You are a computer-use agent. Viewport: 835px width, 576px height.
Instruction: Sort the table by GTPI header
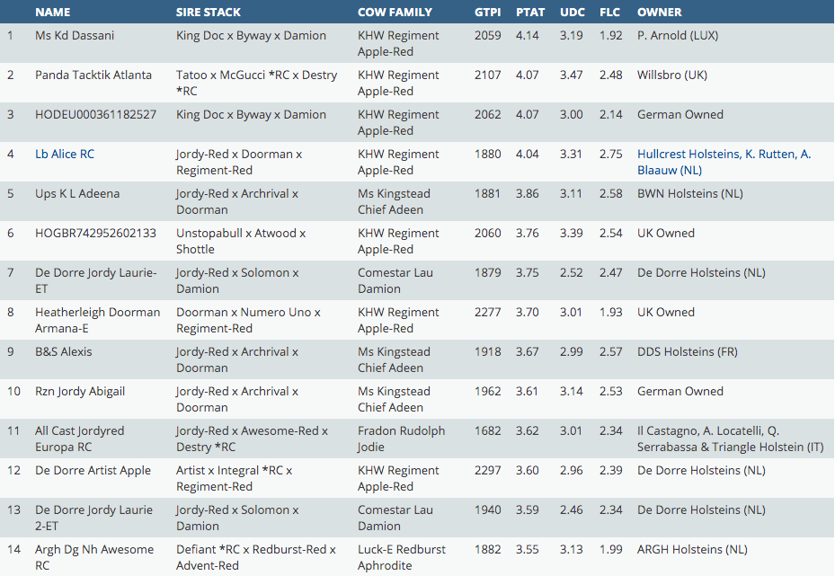(x=488, y=13)
